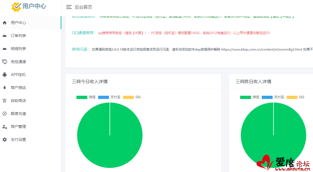
Task: Select 商户管理 in the sidebar
Action: pos(18,126)
